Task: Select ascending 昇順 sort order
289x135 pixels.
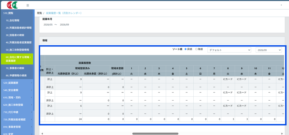Action: [186, 49]
